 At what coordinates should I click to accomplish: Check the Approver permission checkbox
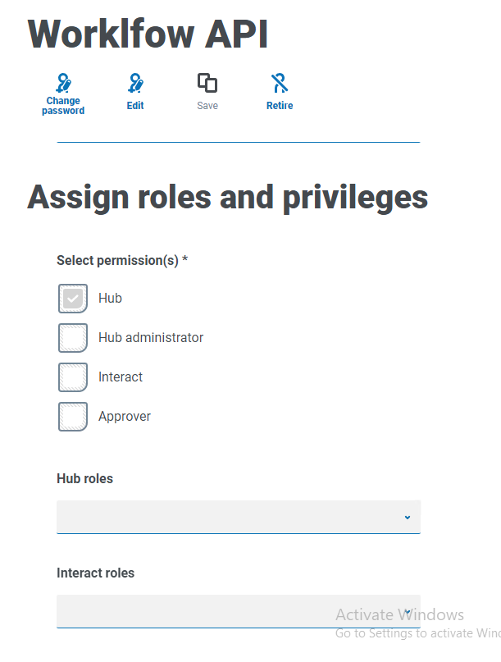(73, 417)
